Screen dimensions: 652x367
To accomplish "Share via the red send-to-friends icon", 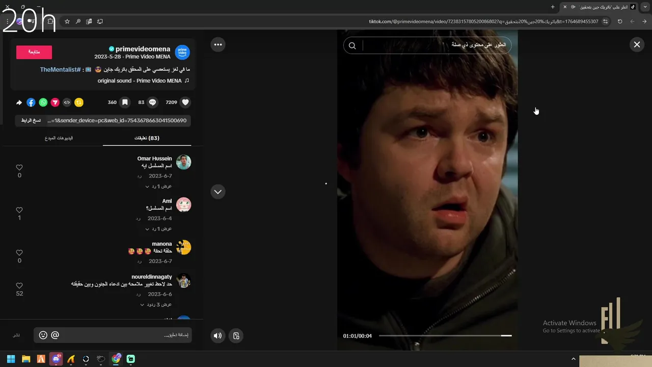I will [55, 102].
